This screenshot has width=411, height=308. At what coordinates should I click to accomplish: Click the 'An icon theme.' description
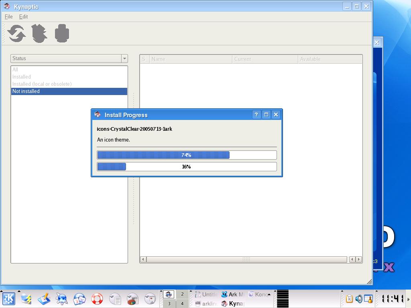point(114,140)
